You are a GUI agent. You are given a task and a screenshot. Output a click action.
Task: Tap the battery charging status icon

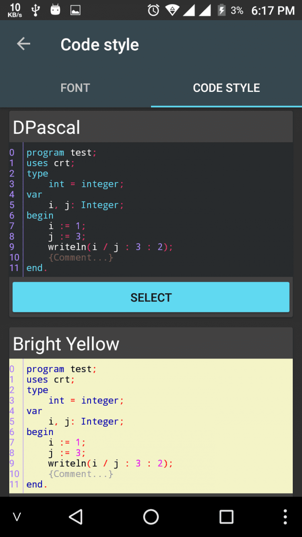[221, 10]
